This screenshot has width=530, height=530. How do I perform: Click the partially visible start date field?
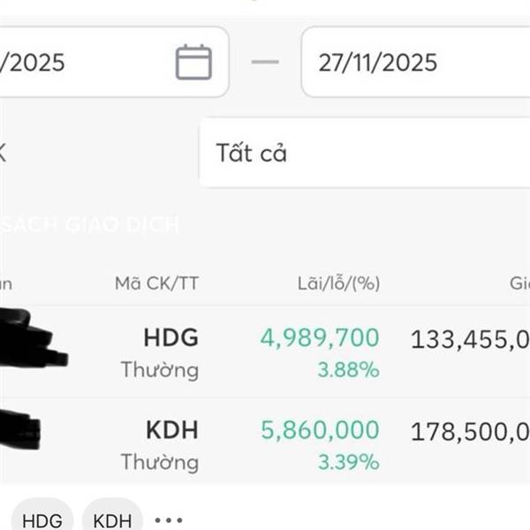pyautogui.click(x=79, y=62)
